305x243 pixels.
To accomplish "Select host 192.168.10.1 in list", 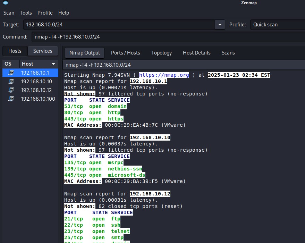I will coord(30,73).
